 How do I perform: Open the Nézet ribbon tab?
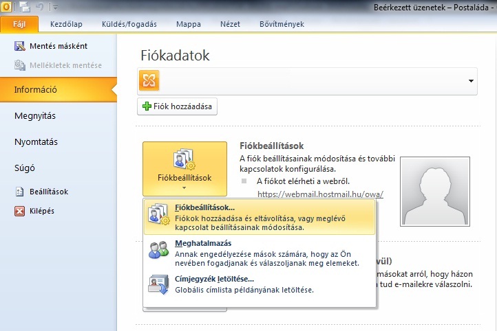230,24
